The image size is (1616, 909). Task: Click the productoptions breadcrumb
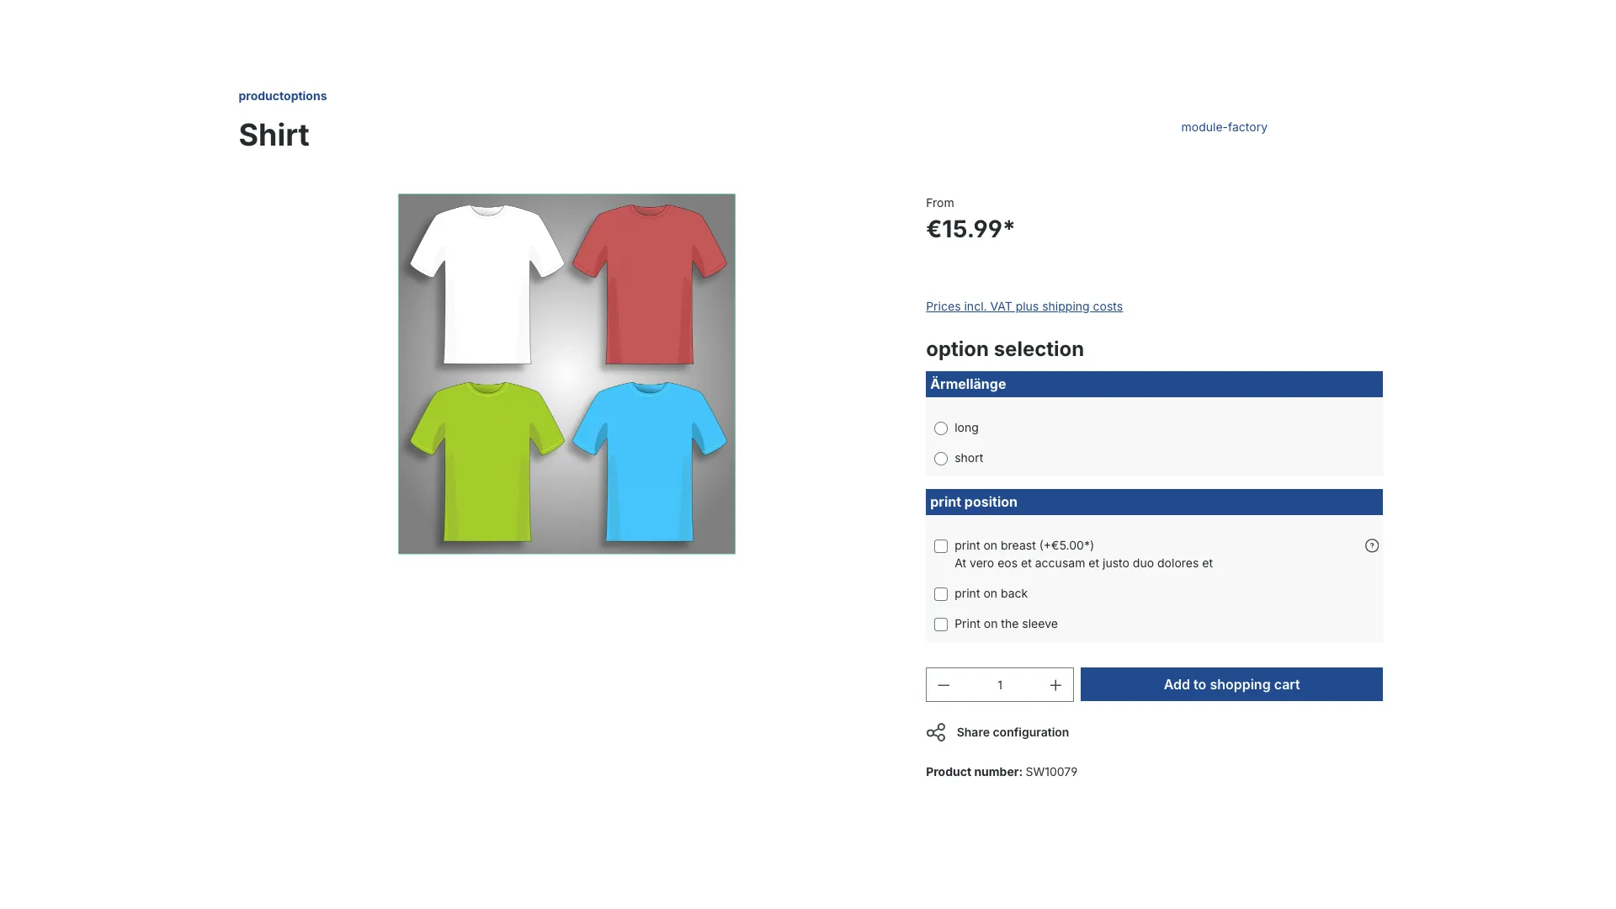point(282,96)
